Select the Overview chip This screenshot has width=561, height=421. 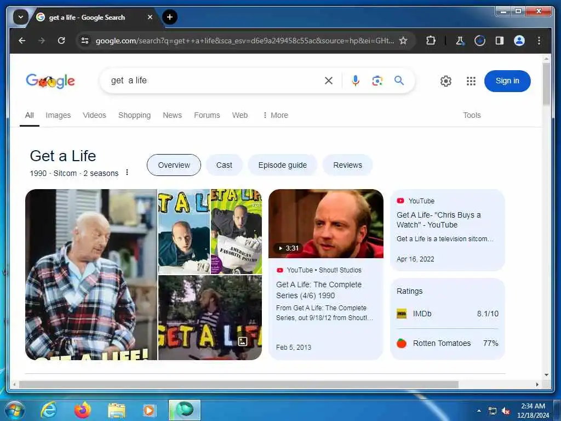pos(174,165)
